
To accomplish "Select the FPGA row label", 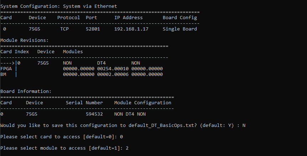I will click(x=6, y=69).
